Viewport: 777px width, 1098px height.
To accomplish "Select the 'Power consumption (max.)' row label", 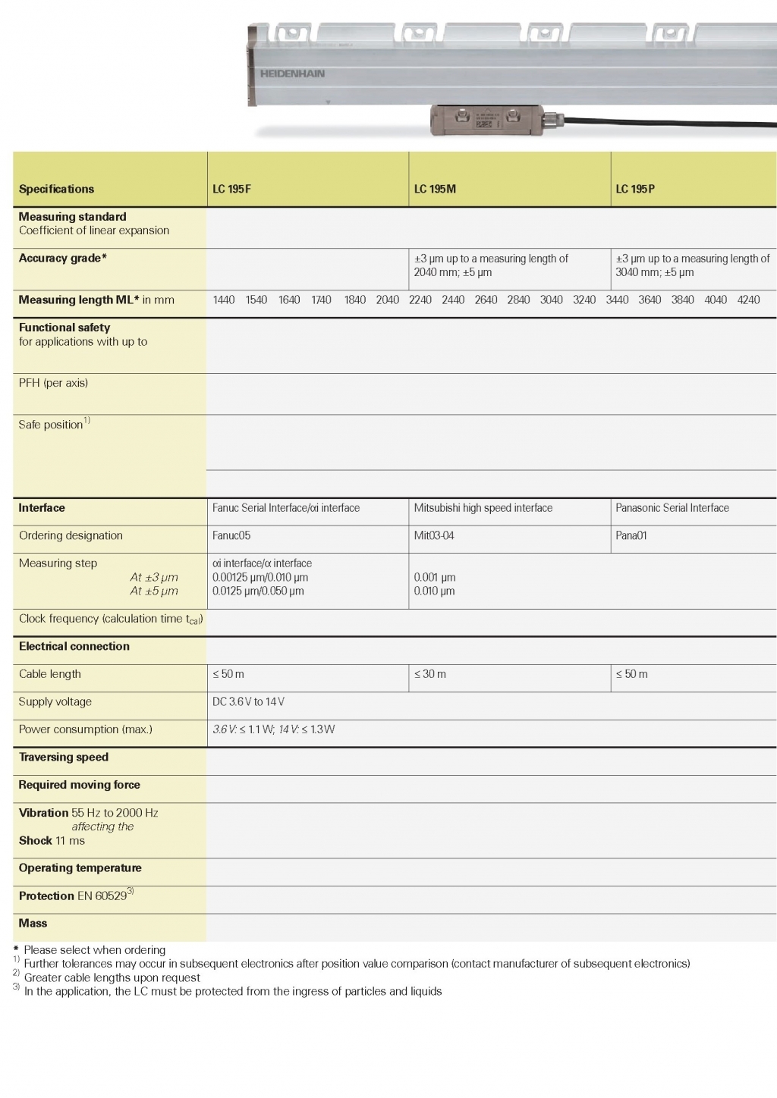I will [x=86, y=729].
